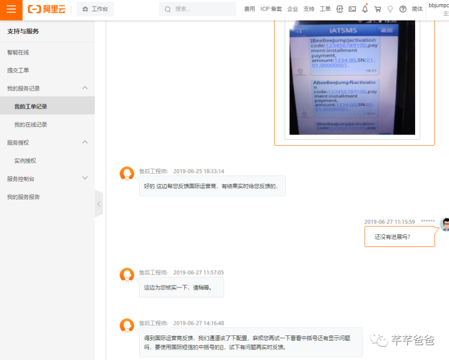
Task: Select 提交工单 in the sidebar
Action: [x=18, y=70]
